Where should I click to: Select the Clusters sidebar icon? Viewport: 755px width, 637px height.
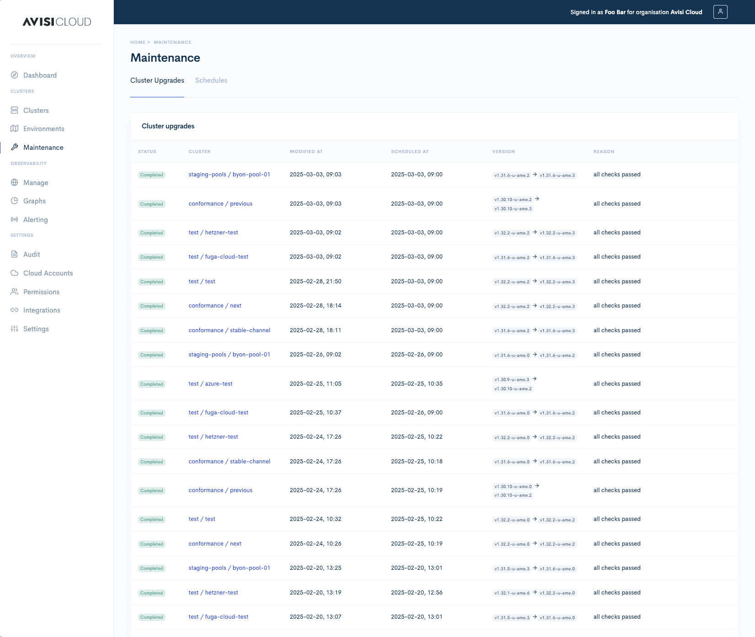click(x=14, y=110)
